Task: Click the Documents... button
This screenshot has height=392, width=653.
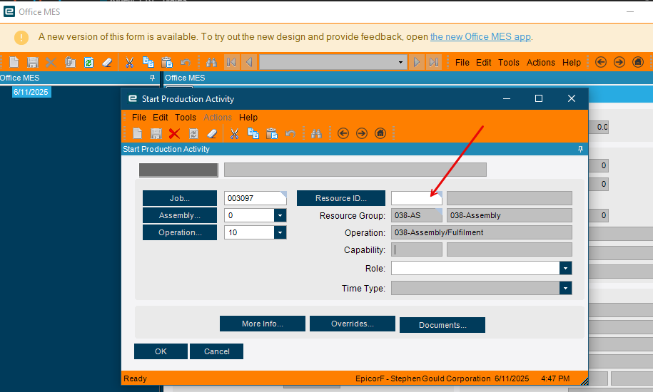Action: [442, 325]
